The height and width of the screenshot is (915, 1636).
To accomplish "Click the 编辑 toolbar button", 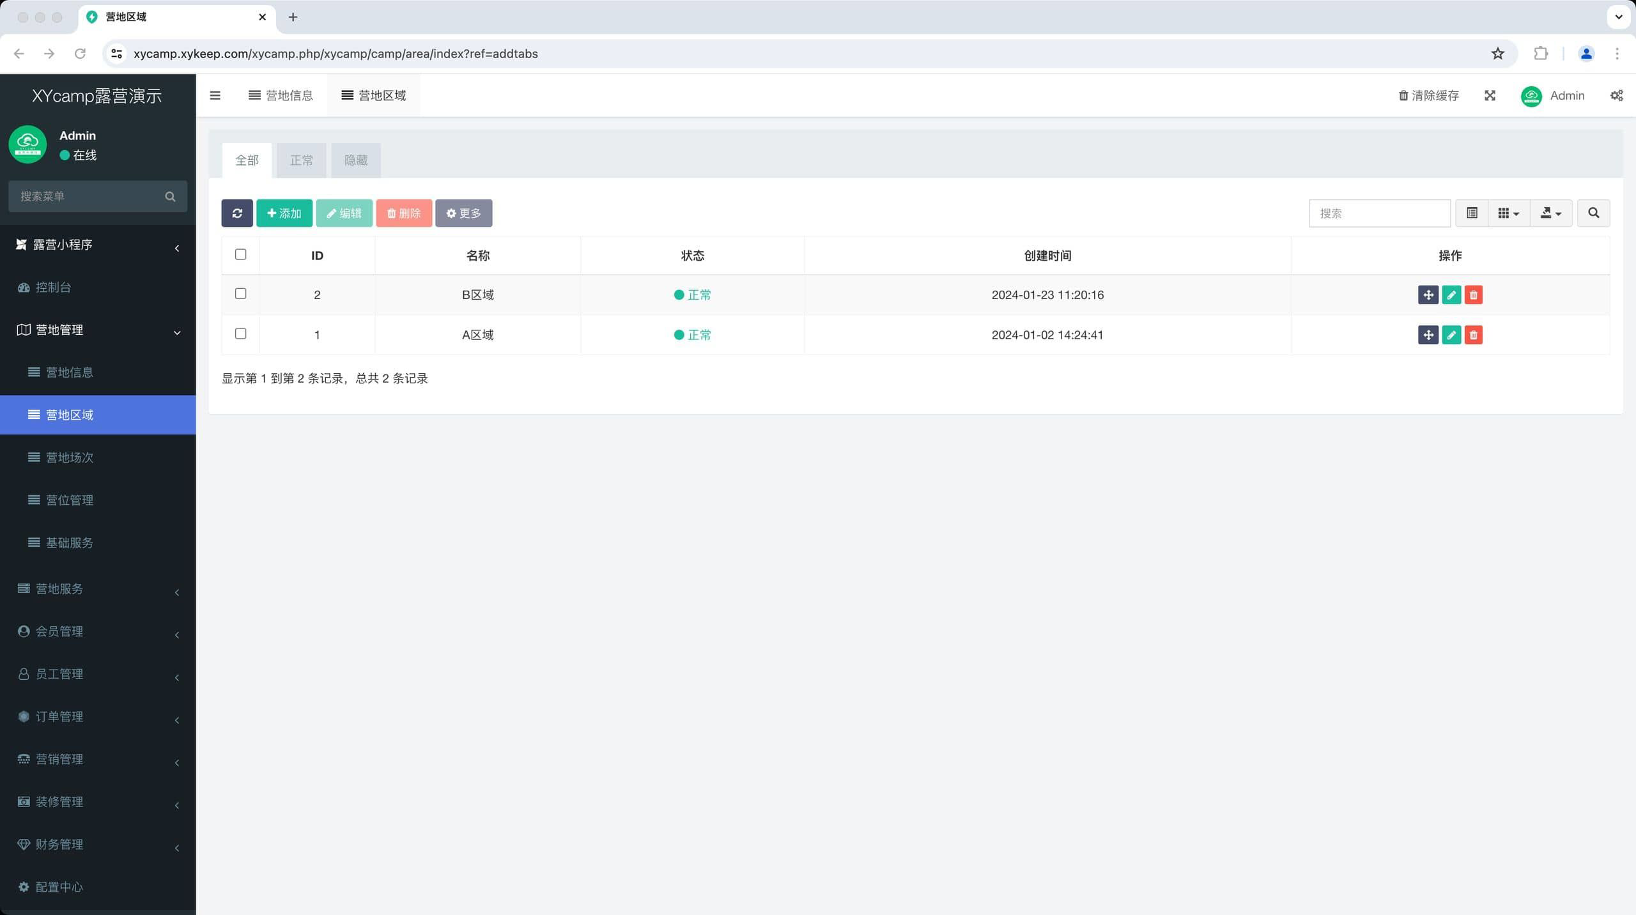I will coord(344,213).
